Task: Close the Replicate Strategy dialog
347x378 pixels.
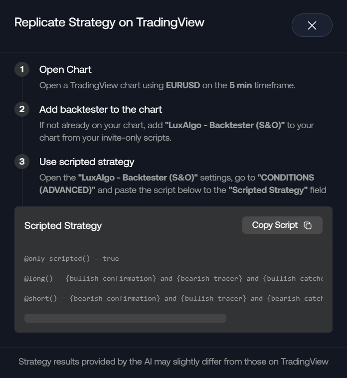Action: point(312,25)
